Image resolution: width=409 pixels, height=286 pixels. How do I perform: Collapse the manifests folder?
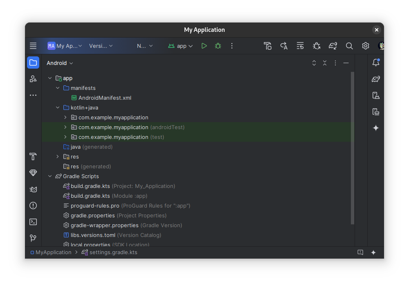57,88
